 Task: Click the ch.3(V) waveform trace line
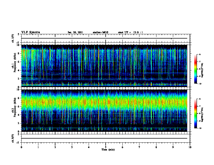pos(104,138)
